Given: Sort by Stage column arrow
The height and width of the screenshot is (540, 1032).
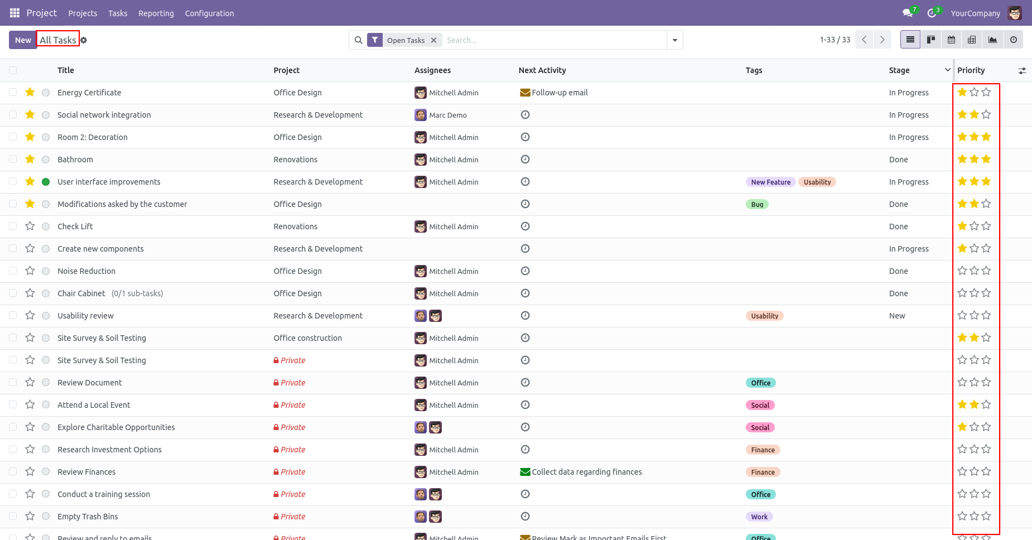Looking at the screenshot, I should pyautogui.click(x=947, y=70).
